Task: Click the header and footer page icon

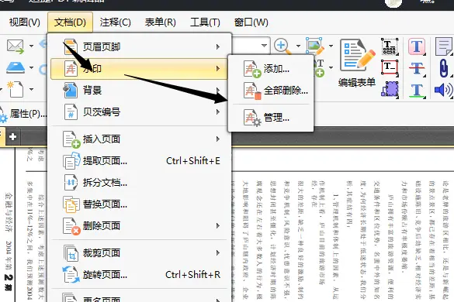Action: point(71,46)
